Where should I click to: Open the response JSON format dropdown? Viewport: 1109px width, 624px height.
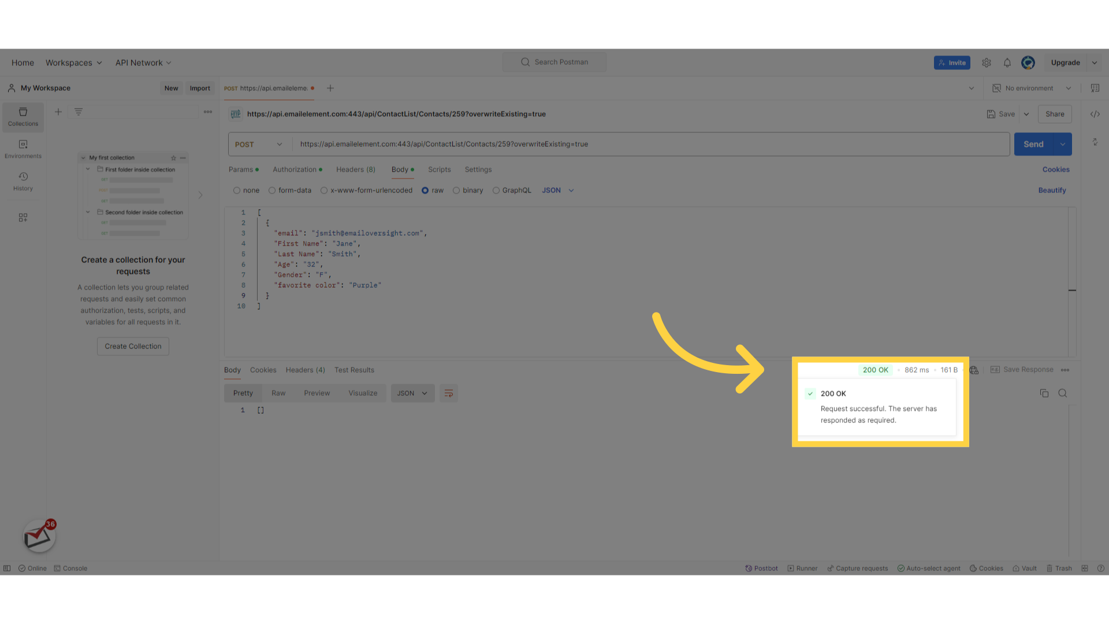tap(412, 393)
